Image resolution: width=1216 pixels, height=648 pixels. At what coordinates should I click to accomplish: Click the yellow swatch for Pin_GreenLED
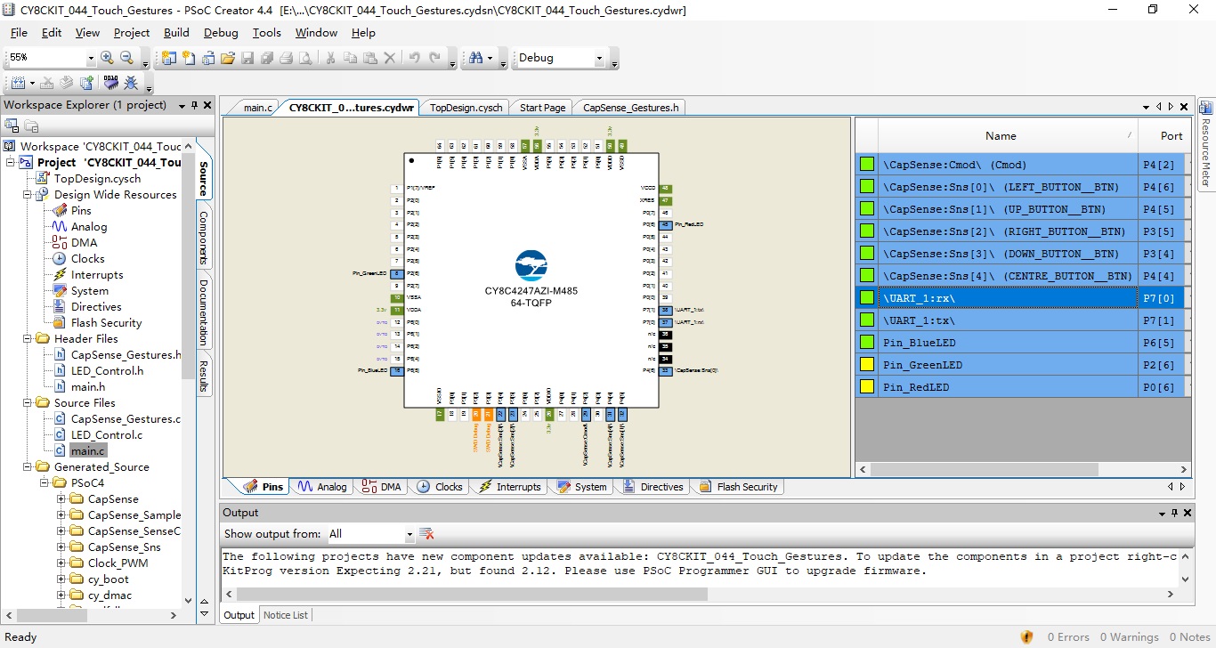coord(866,365)
